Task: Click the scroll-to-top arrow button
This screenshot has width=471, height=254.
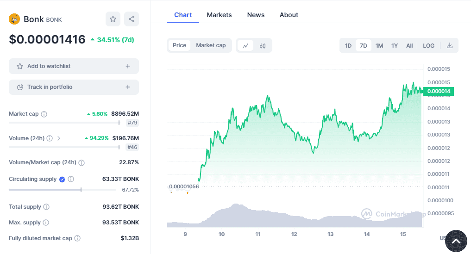Action: coord(456,241)
